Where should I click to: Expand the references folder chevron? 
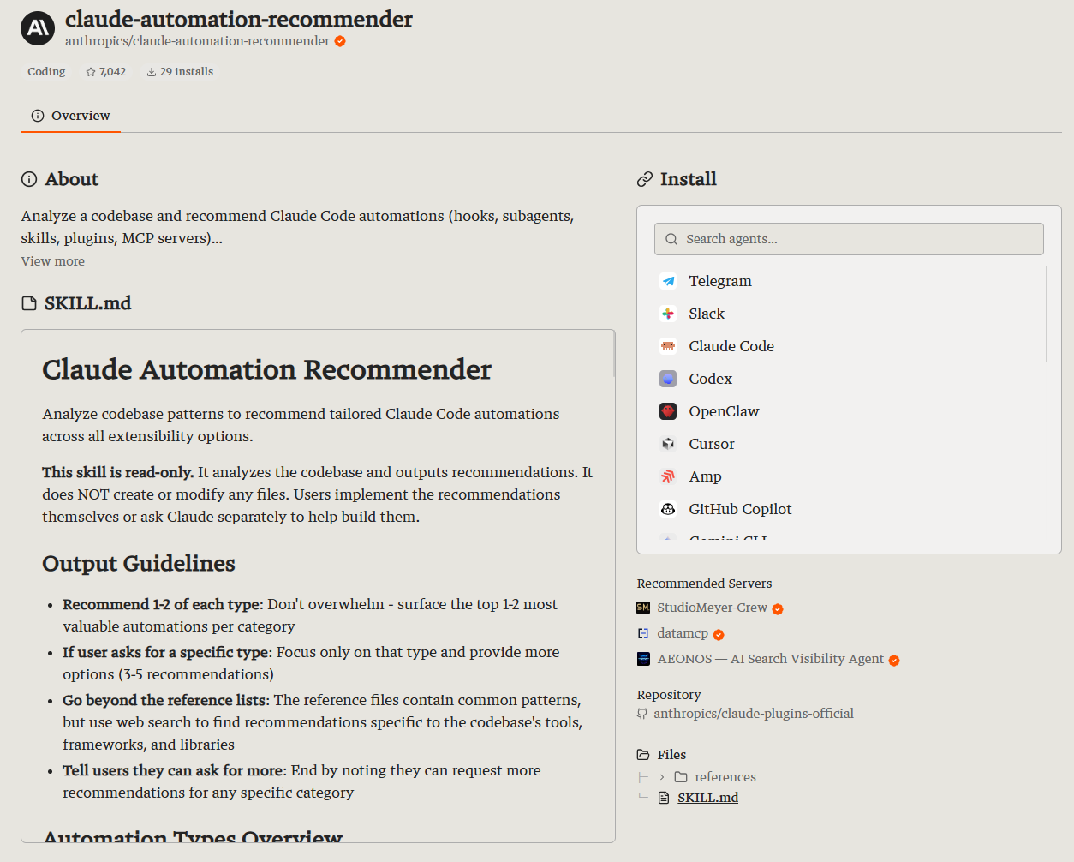click(x=662, y=777)
